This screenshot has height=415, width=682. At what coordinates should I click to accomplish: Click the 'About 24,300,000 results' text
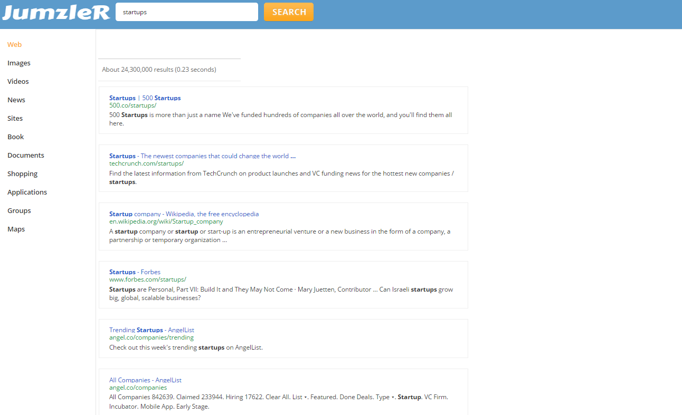159,70
